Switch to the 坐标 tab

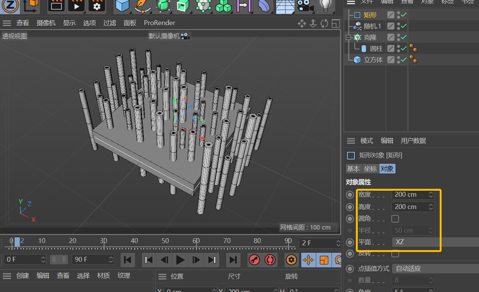(x=370, y=169)
